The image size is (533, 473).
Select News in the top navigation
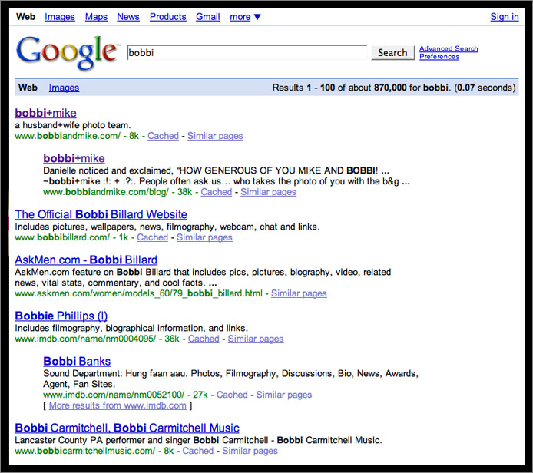pyautogui.click(x=128, y=17)
